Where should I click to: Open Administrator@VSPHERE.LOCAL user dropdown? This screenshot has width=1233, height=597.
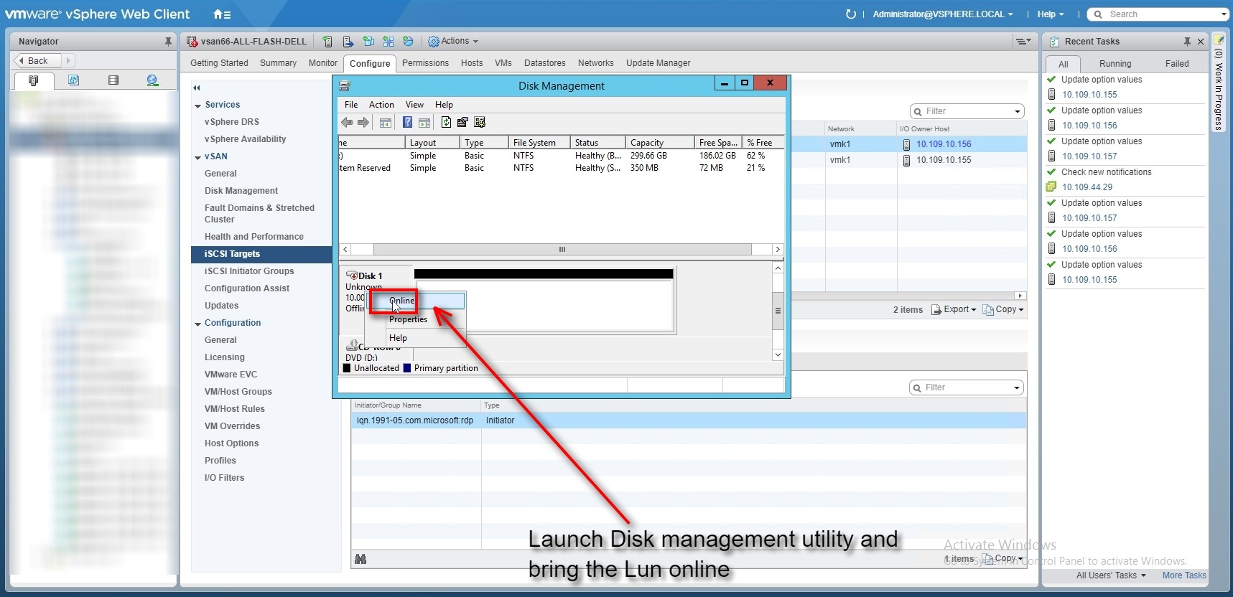(942, 14)
